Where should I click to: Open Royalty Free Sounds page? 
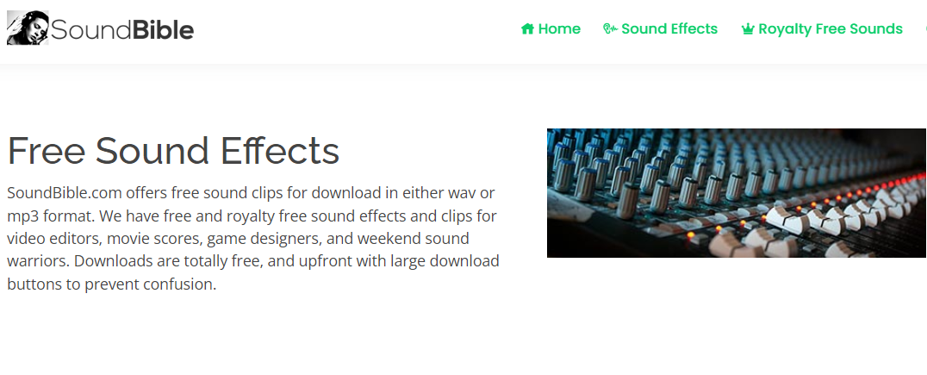[x=830, y=29]
